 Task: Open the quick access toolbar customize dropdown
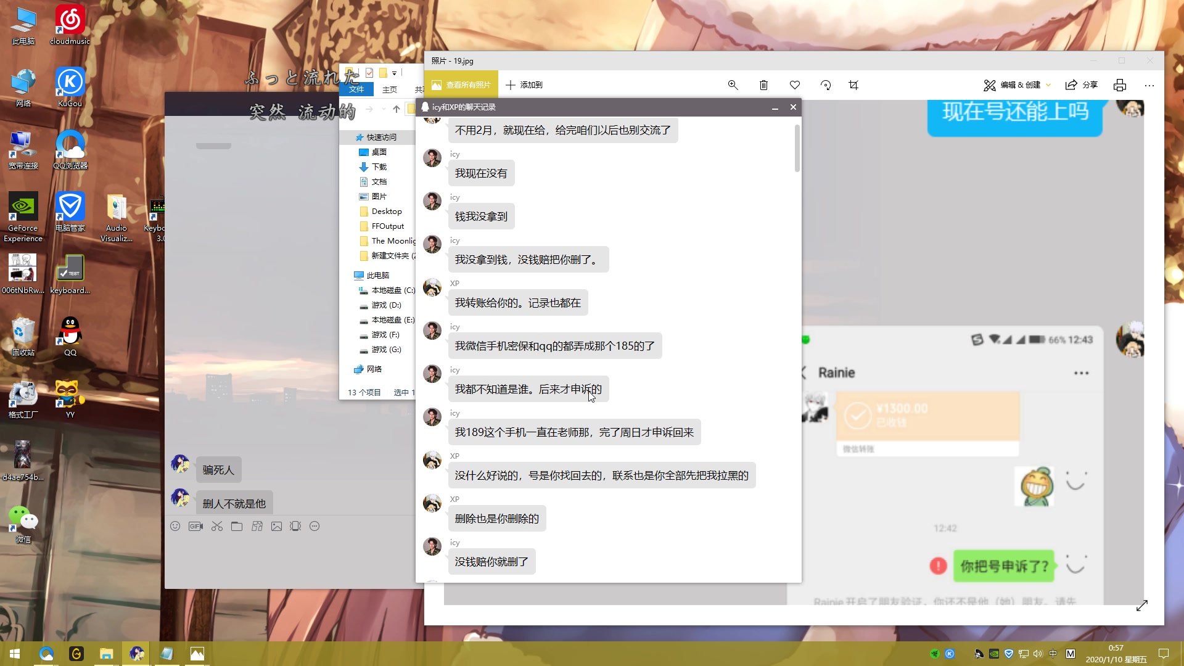tap(395, 73)
